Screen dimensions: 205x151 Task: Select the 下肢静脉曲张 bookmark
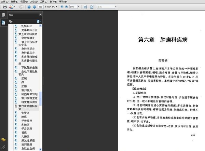[x=29, y=68]
